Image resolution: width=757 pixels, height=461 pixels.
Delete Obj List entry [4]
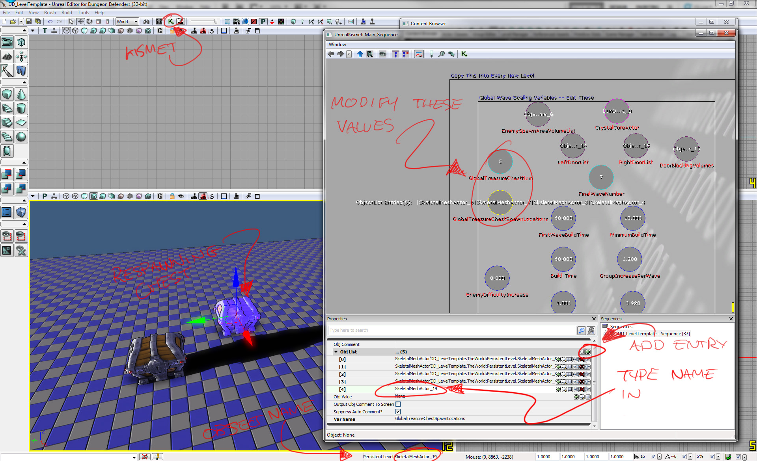[x=582, y=389]
